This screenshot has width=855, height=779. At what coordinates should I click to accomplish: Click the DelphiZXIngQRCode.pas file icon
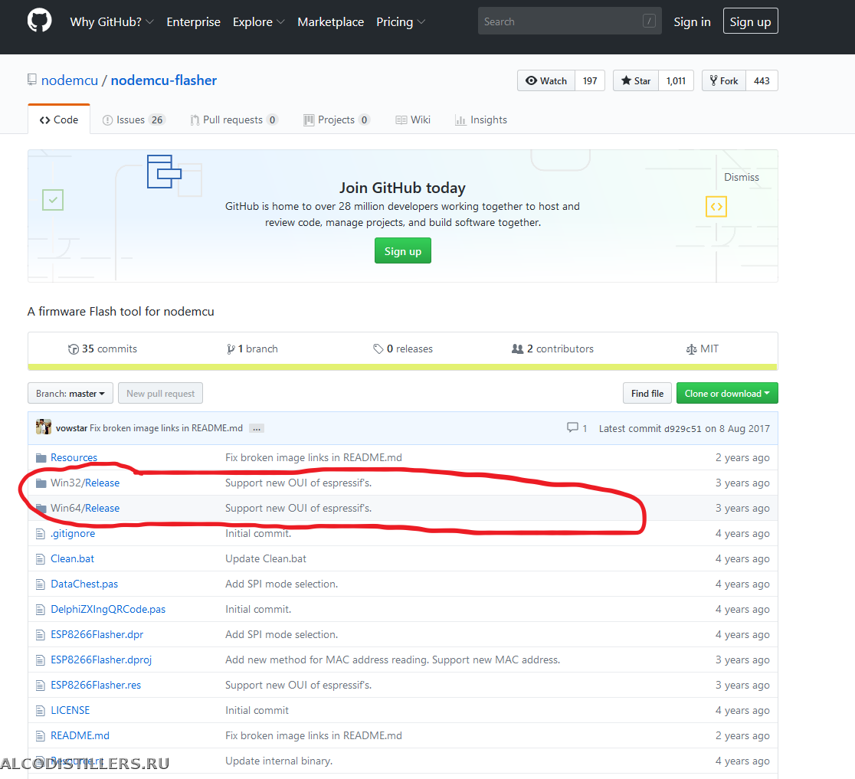click(x=41, y=610)
